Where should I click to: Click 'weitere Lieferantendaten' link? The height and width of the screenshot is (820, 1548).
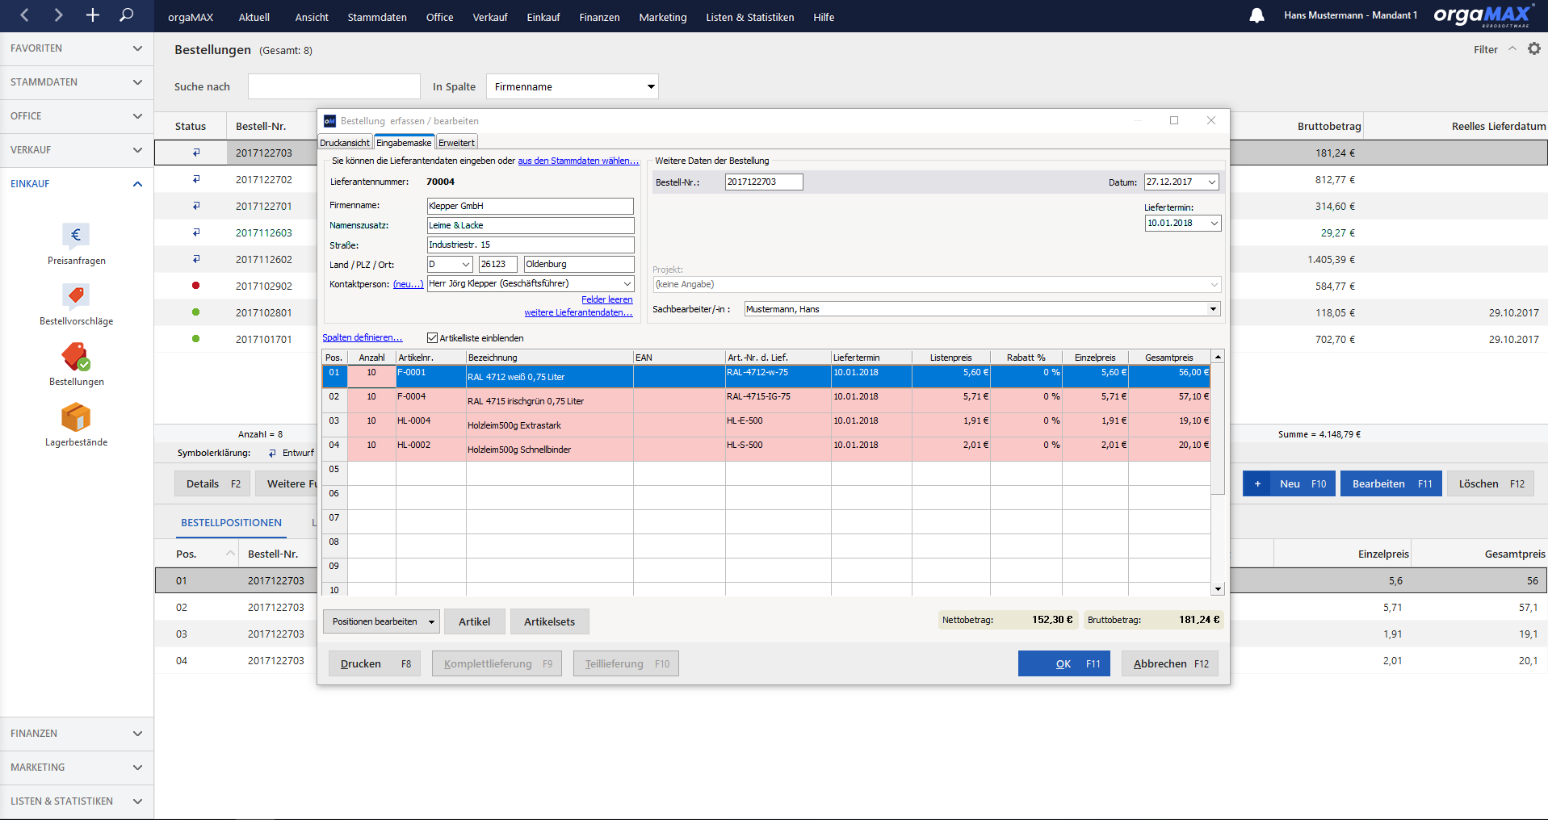(x=578, y=312)
